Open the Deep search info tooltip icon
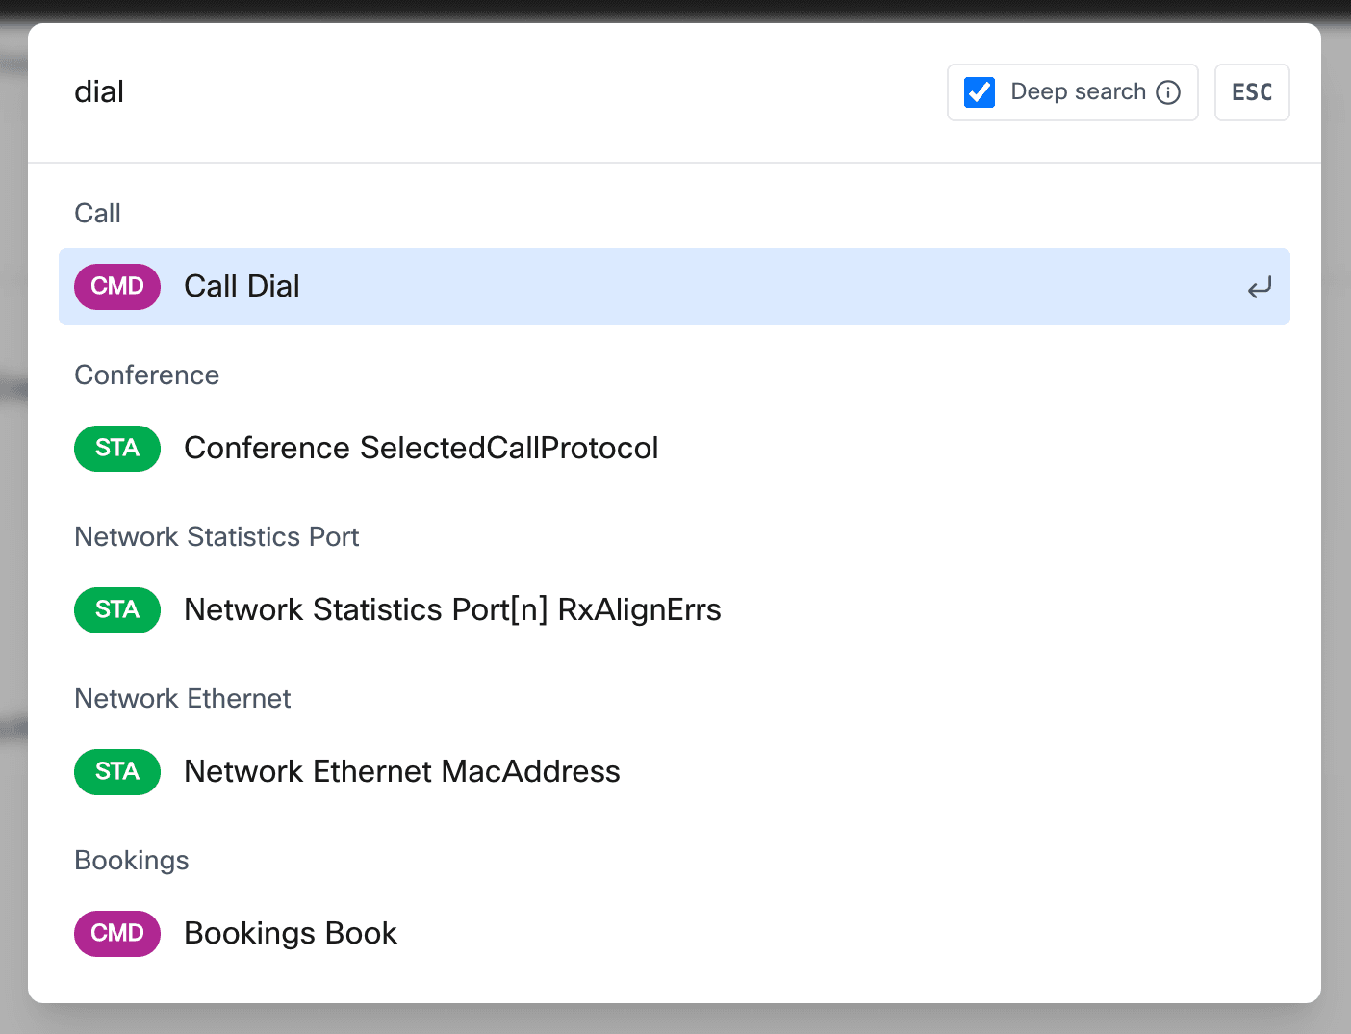Screen dimensions: 1351x1034 click(1168, 92)
